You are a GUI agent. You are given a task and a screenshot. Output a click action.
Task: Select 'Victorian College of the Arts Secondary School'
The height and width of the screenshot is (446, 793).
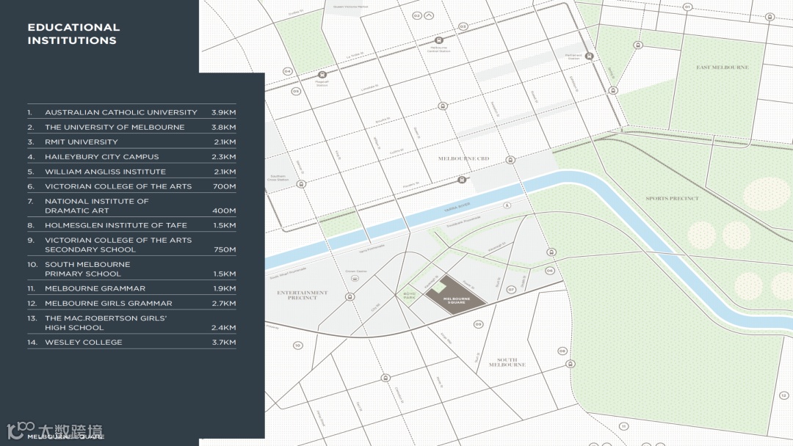click(131, 244)
